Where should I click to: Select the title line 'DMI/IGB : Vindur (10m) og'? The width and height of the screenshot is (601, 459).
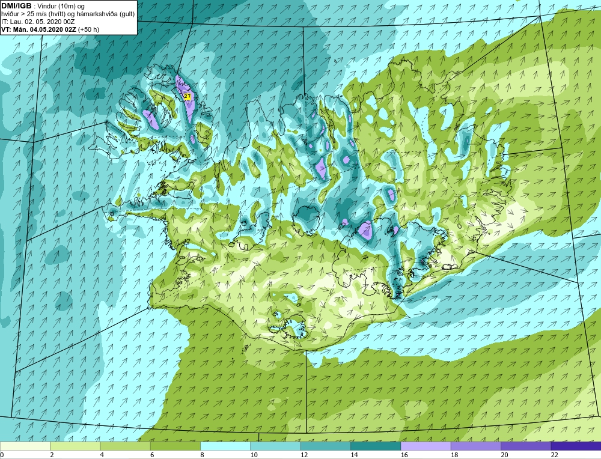coord(43,6)
